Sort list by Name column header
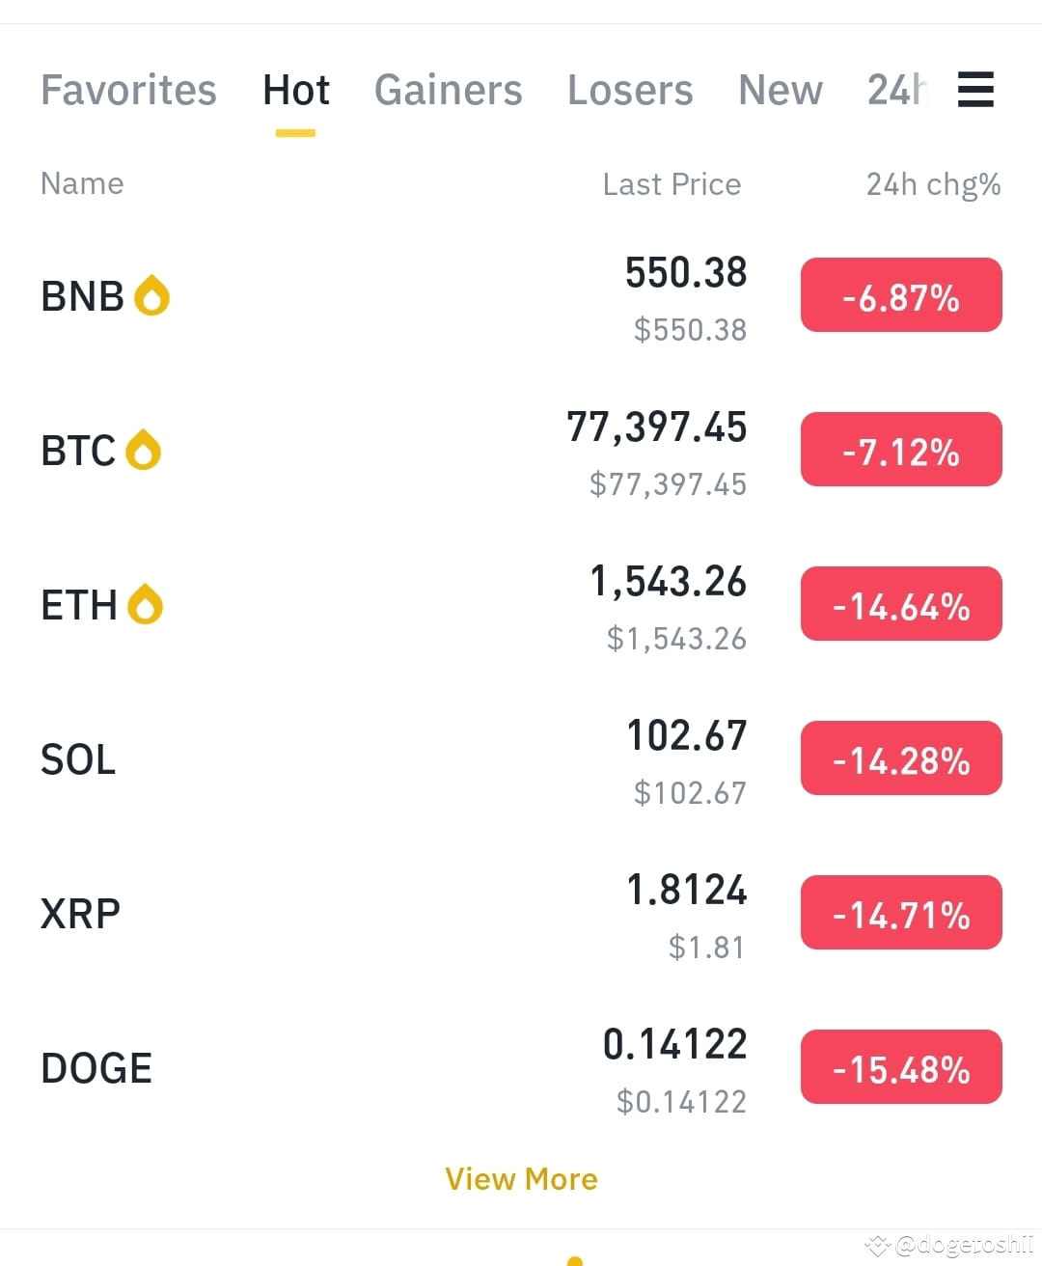The width and height of the screenshot is (1042, 1266). [82, 183]
